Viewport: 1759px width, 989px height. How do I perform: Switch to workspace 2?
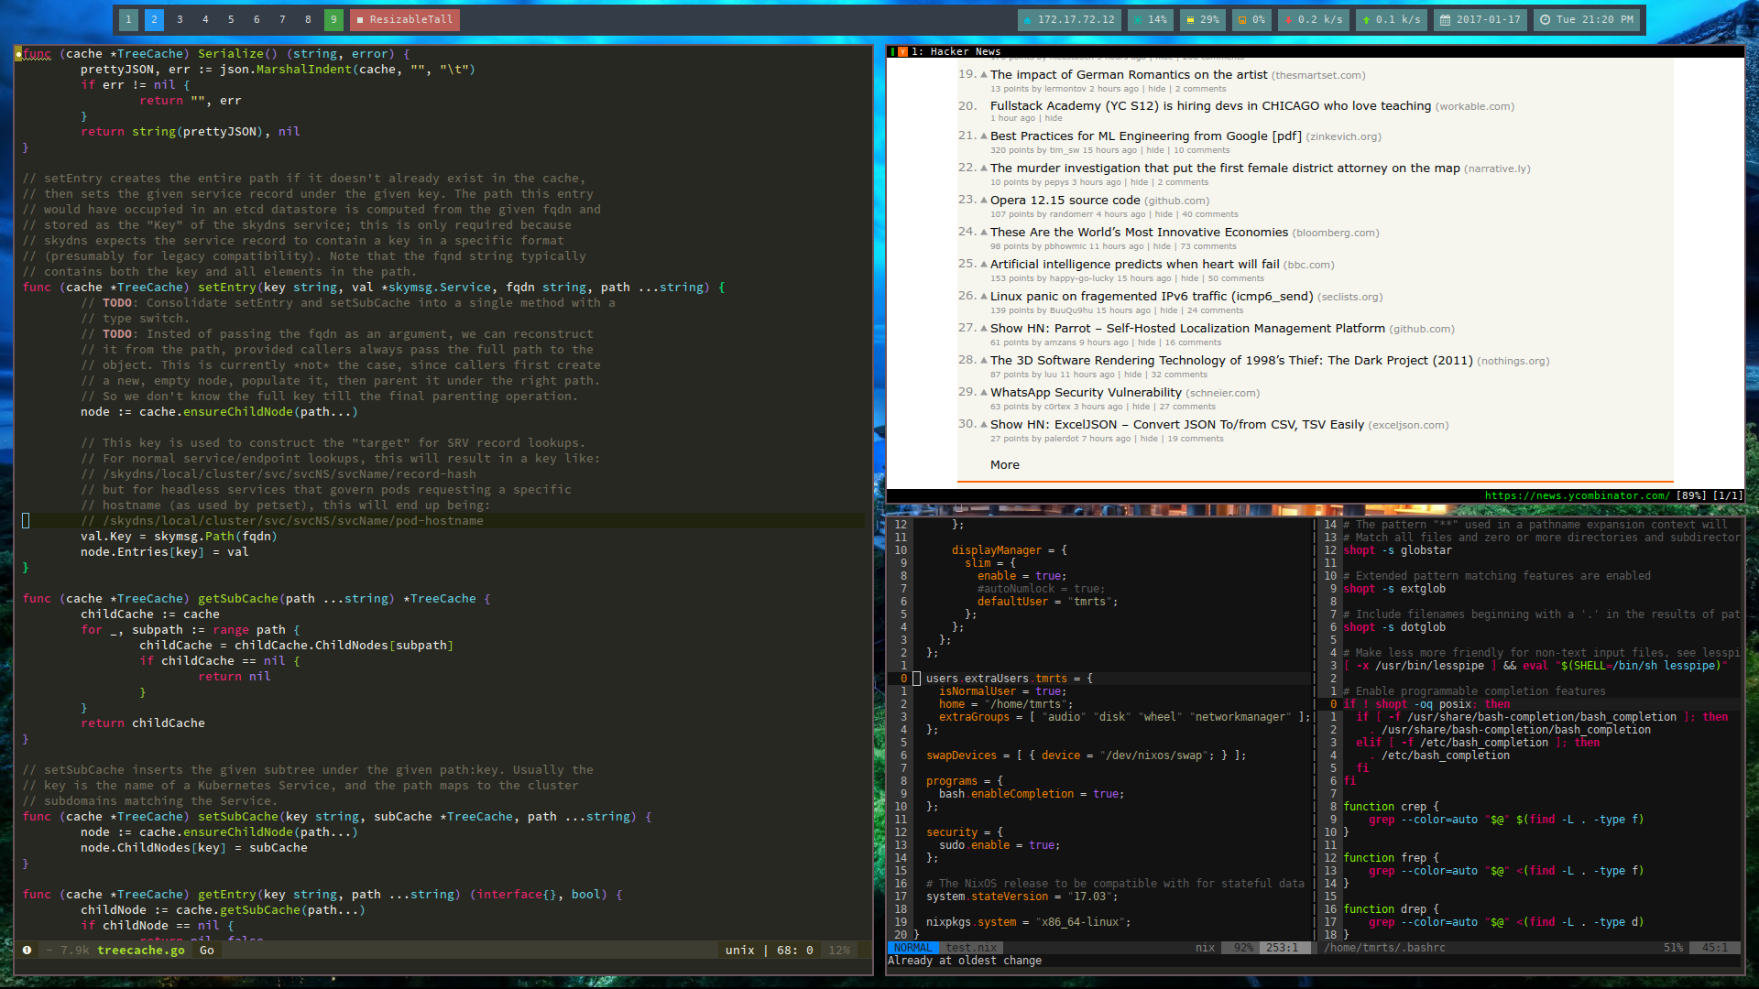point(154,19)
